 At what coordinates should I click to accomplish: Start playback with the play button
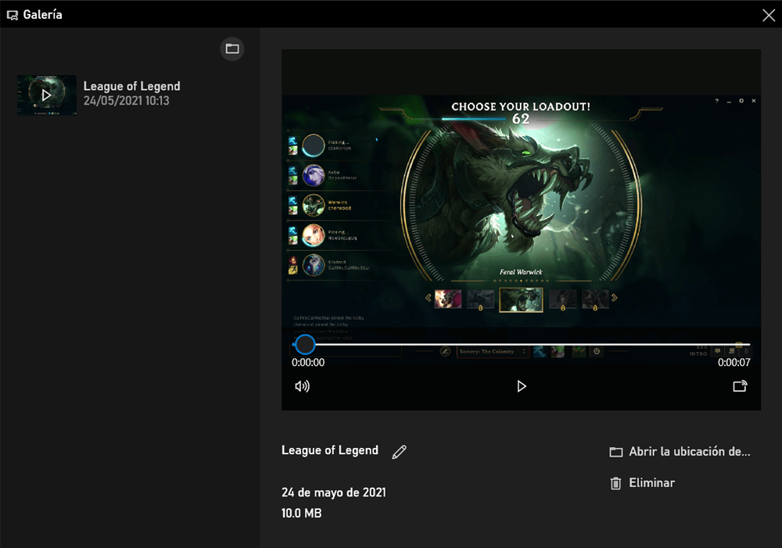(521, 386)
